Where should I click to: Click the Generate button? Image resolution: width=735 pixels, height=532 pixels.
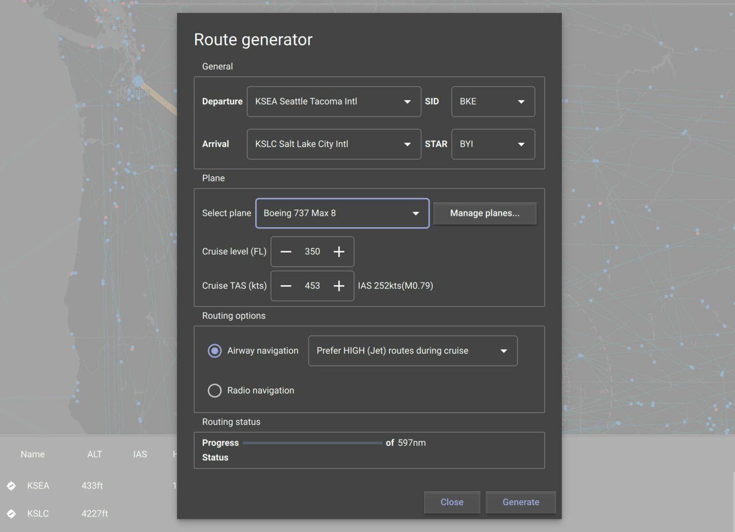[x=521, y=502]
